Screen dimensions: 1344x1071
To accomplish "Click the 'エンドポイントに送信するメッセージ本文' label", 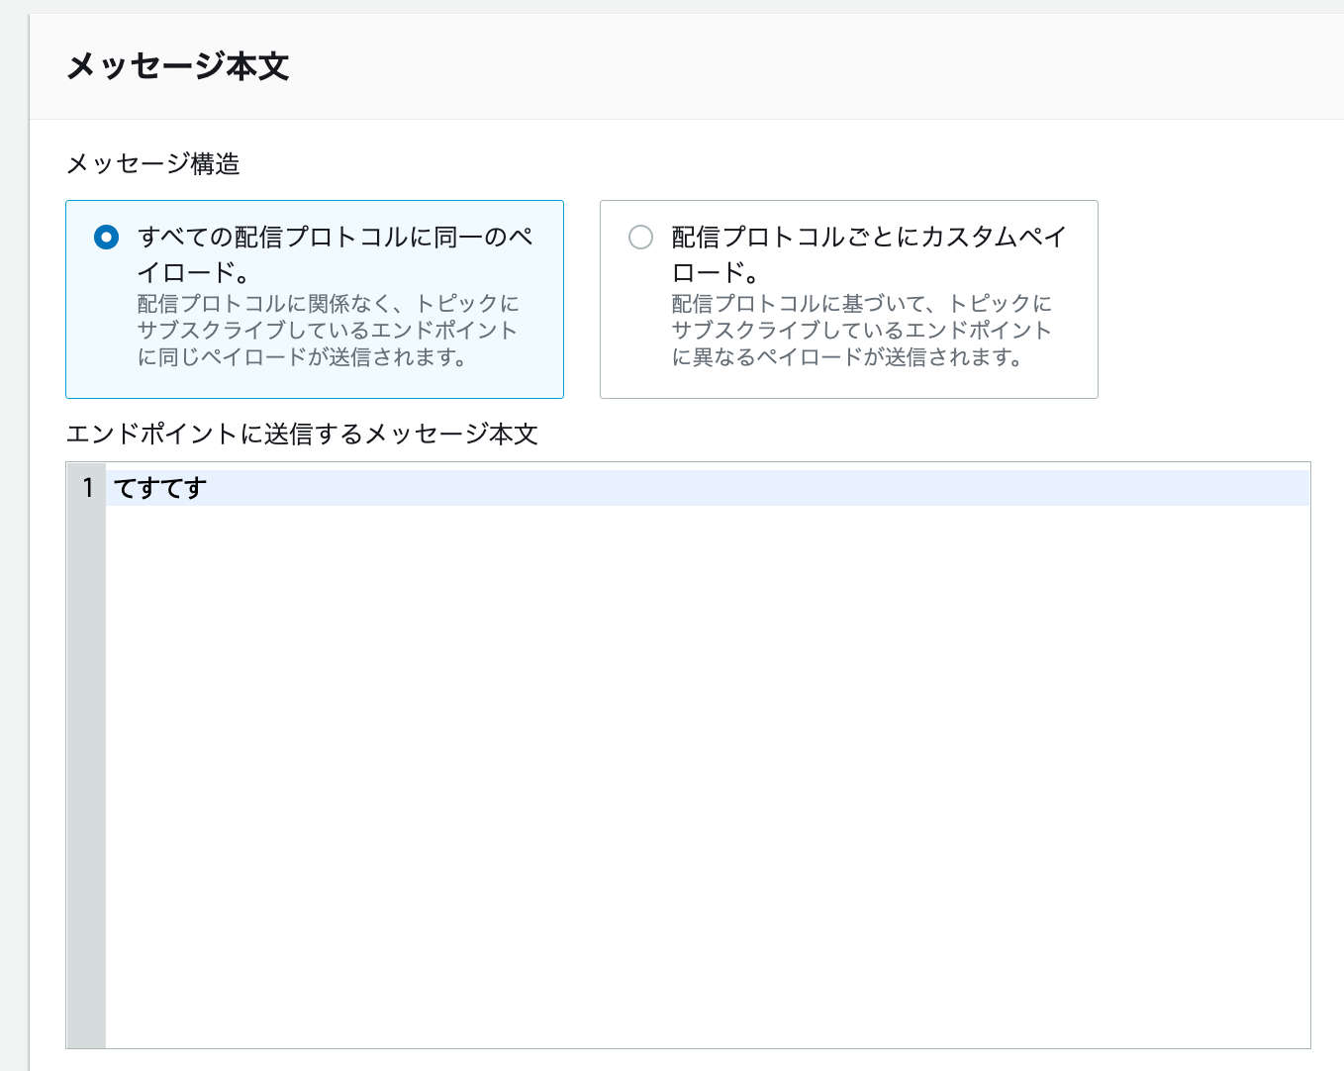I will pyautogui.click(x=302, y=434).
